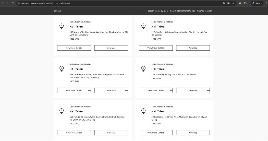Image resolution: width=268 pixels, height=141 pixels.
Task: Click Hai Trieu name above 560 Tinh Lo 10 address
Action: [76, 111]
